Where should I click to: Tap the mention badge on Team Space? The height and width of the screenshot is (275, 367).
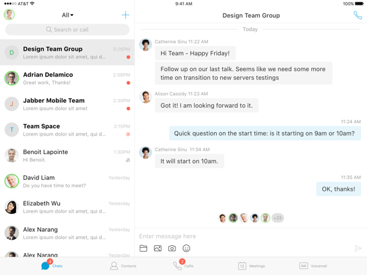tap(128, 134)
